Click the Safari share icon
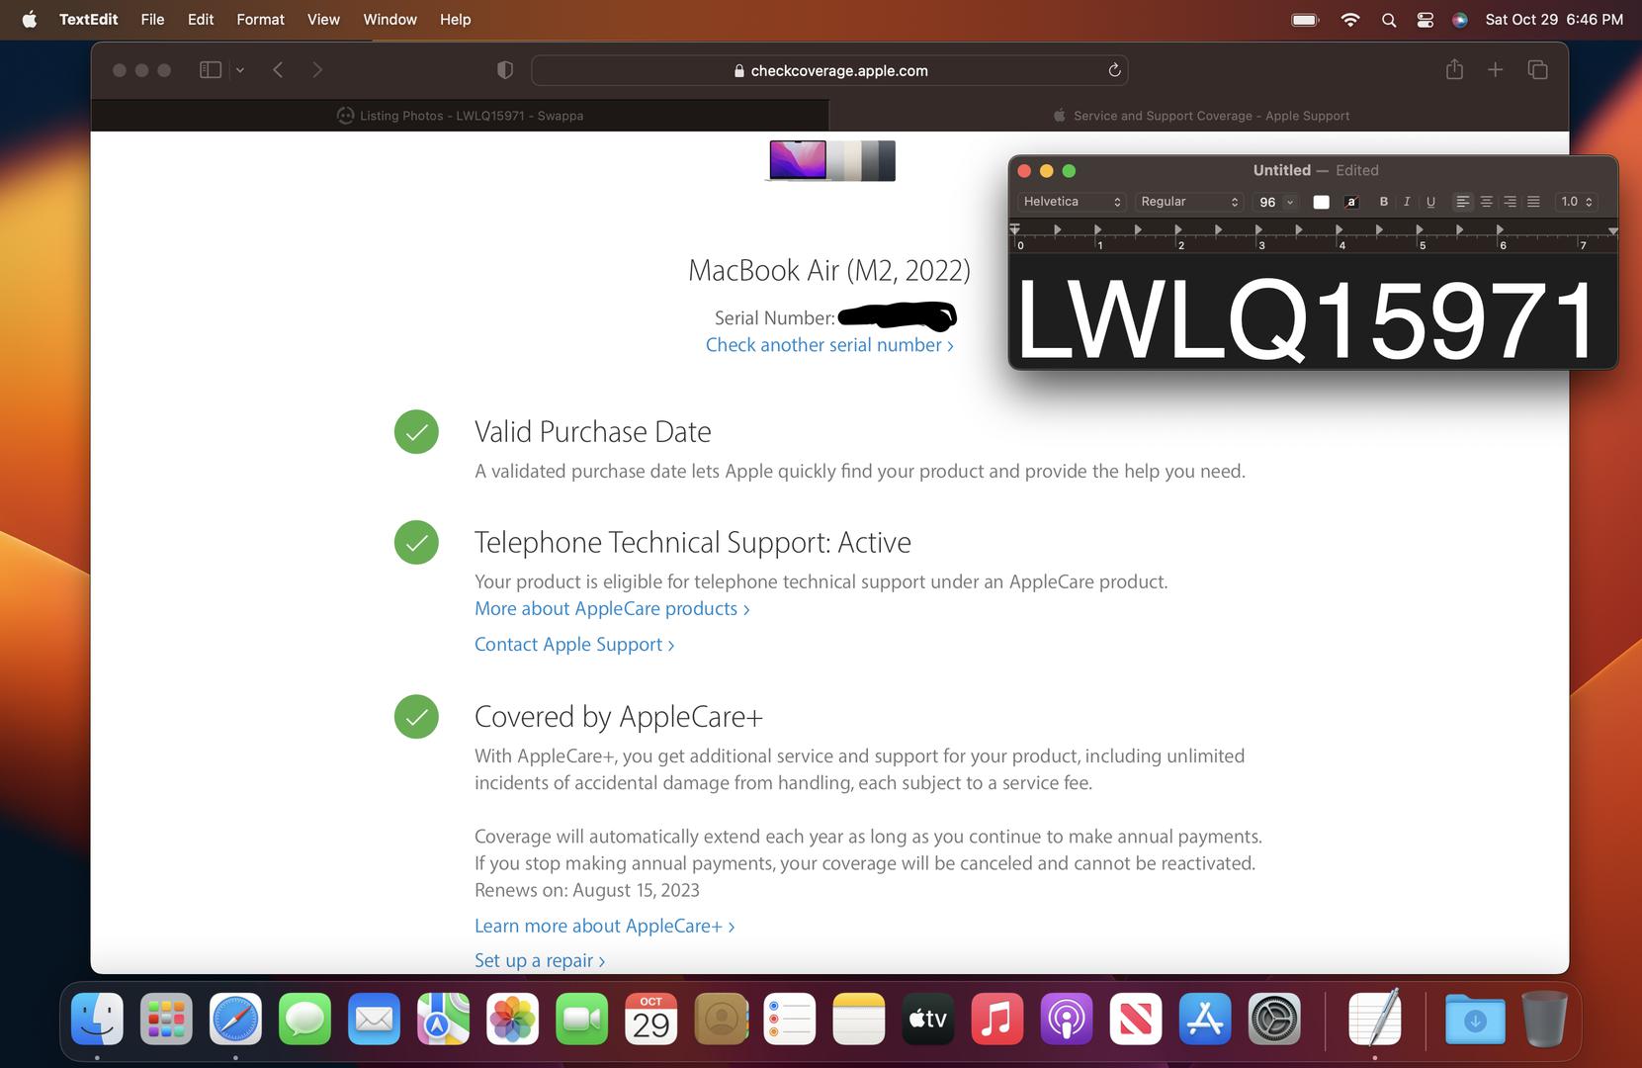The height and width of the screenshot is (1068, 1642). tap(1454, 70)
